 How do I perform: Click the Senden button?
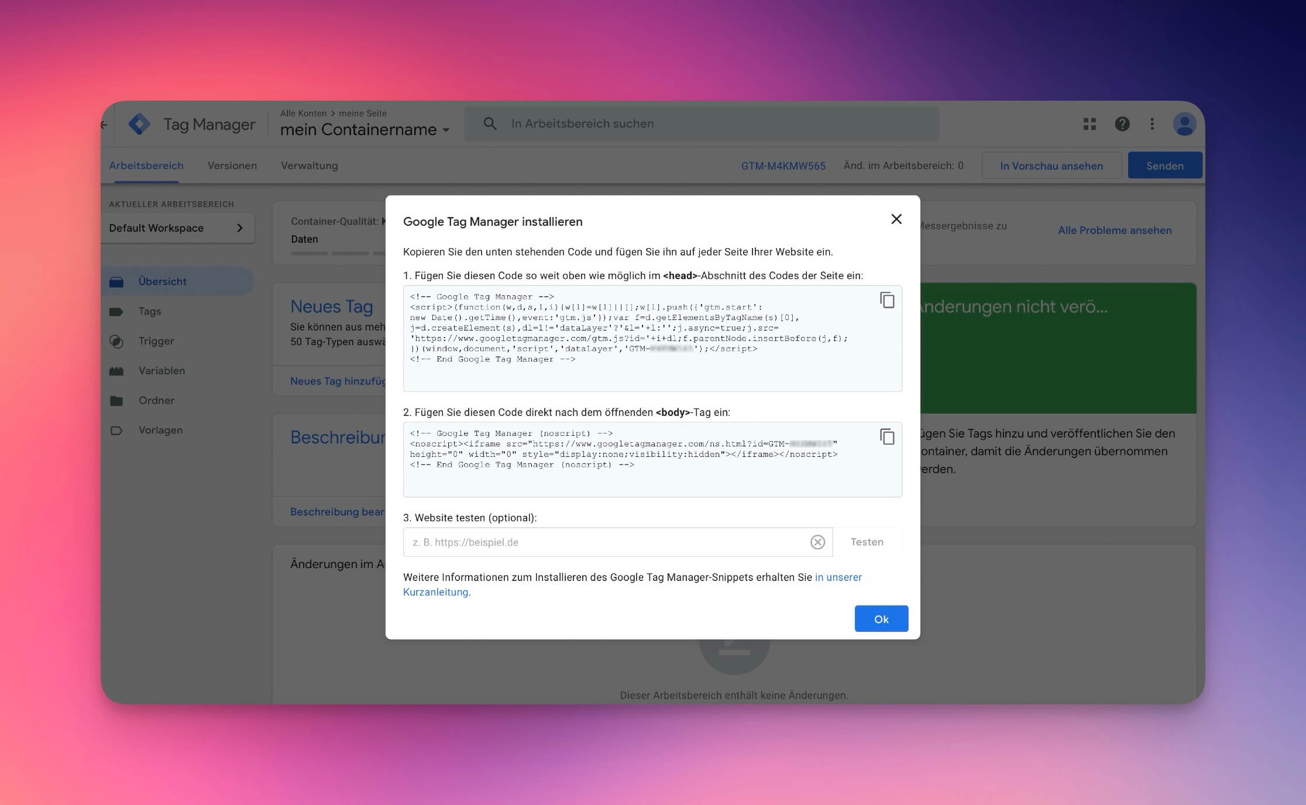[1164, 166]
